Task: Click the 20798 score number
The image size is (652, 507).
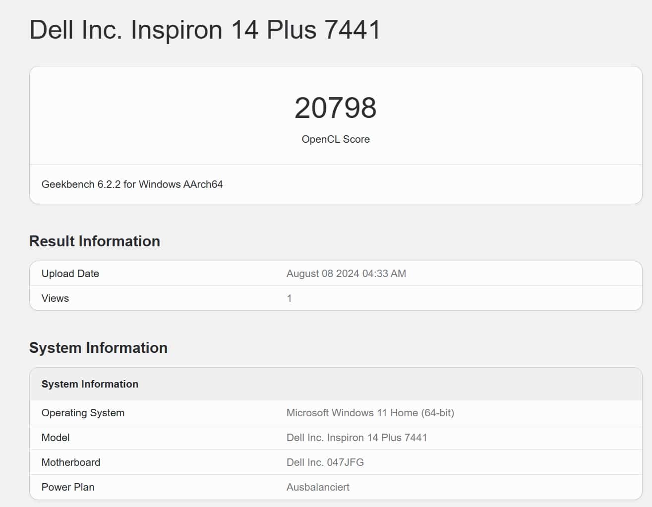Action: 335,108
